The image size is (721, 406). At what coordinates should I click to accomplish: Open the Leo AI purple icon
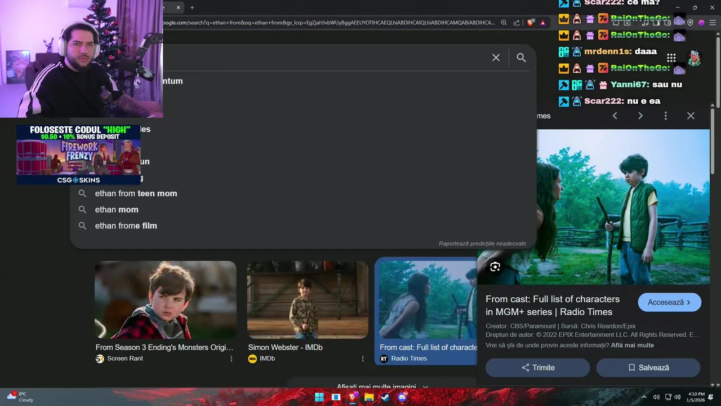tap(701, 23)
